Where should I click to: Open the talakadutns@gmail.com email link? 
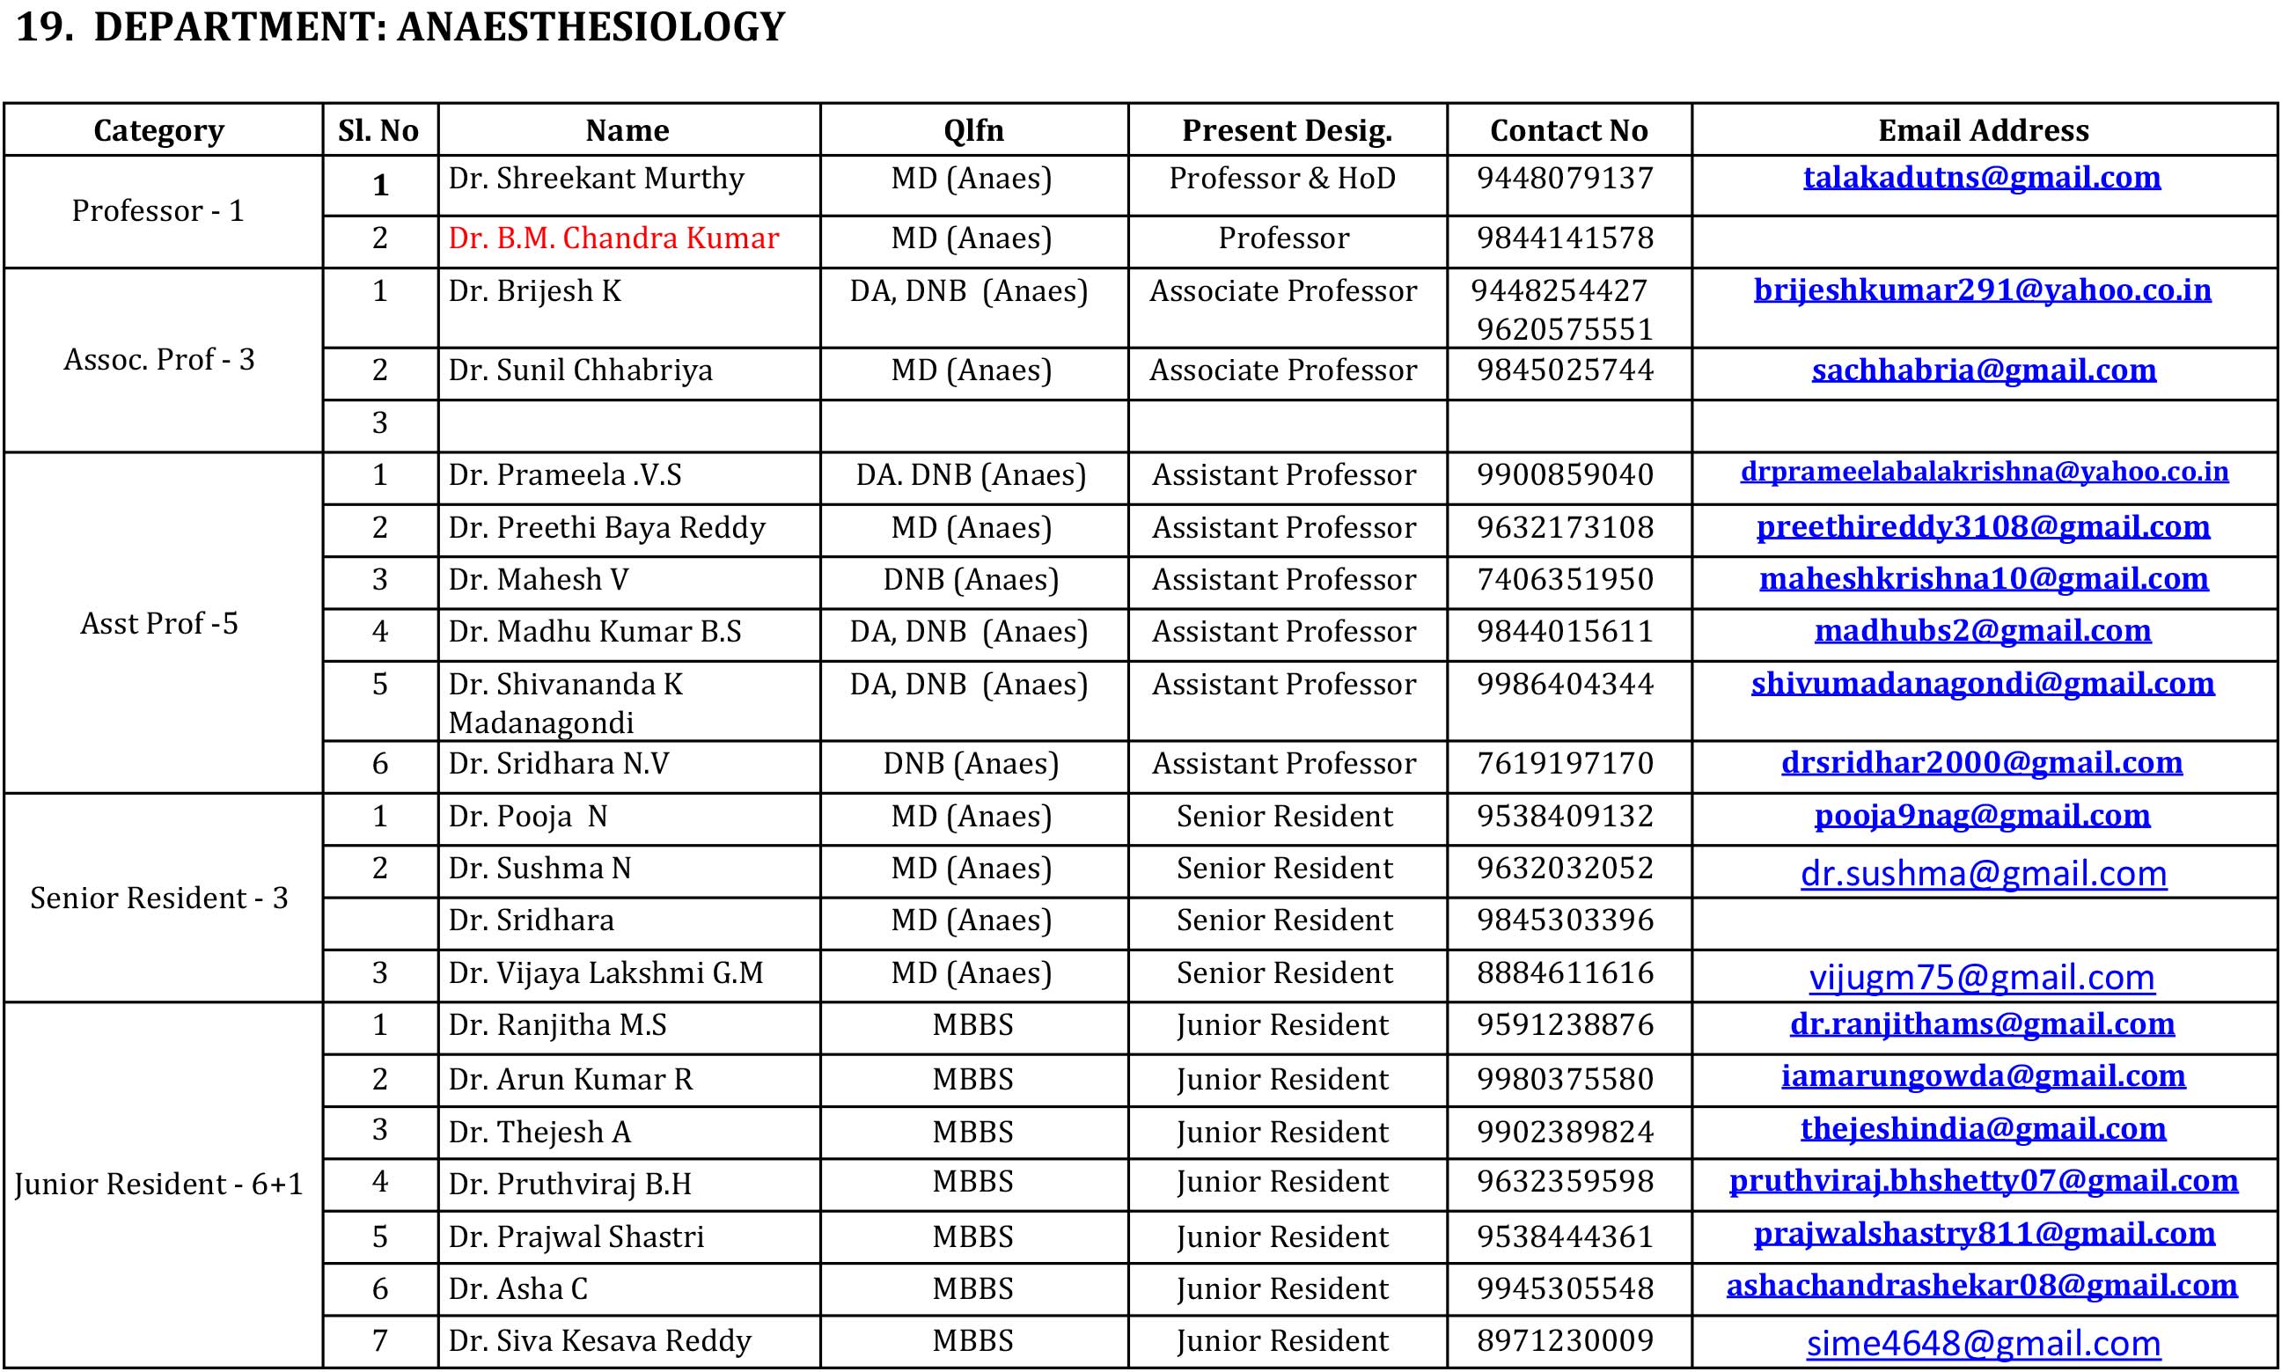(1982, 178)
